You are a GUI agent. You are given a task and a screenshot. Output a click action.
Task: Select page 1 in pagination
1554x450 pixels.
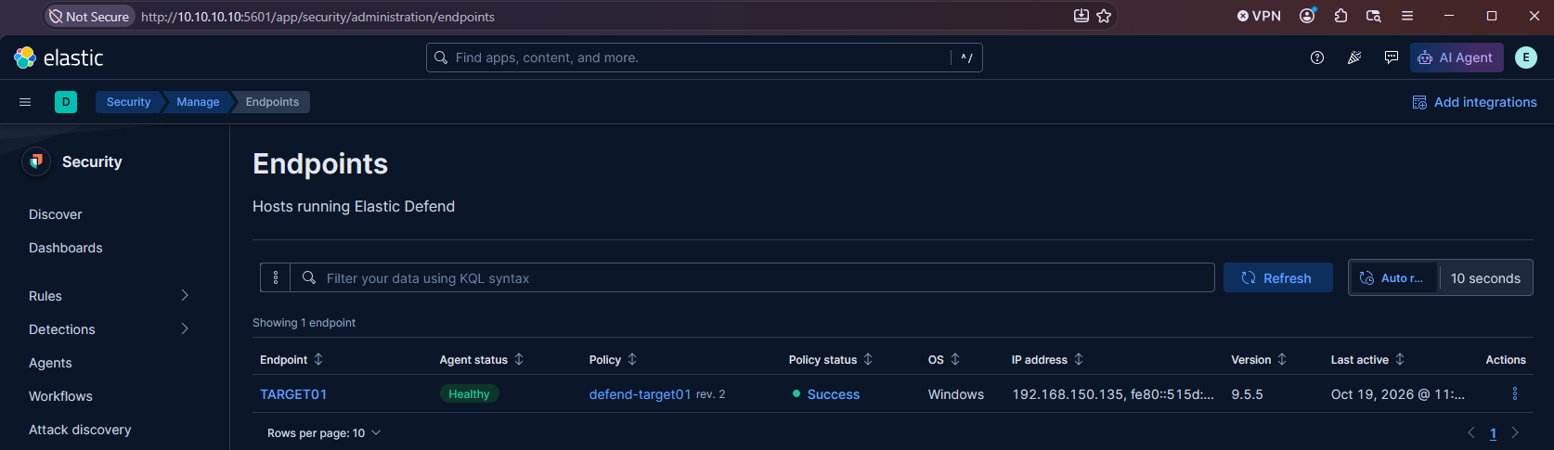point(1493,433)
